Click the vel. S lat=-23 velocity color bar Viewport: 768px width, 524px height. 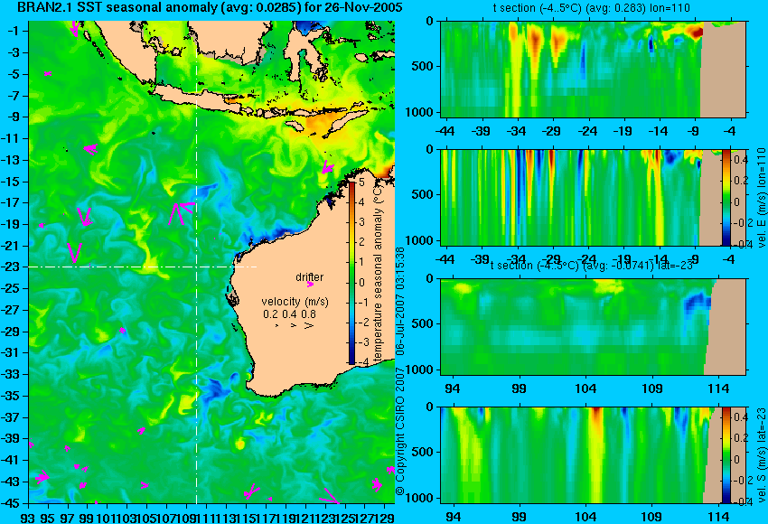coord(726,455)
